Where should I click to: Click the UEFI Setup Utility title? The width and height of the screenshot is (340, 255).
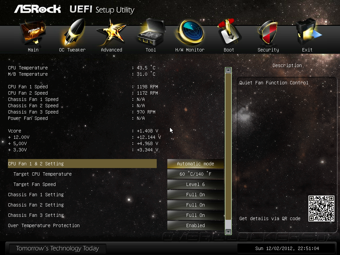(x=102, y=10)
